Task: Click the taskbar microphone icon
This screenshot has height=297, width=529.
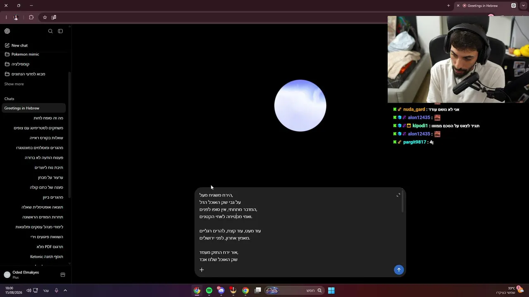Action: pyautogui.click(x=56, y=290)
